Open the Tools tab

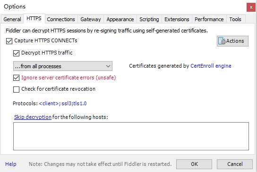pyautogui.click(x=235, y=19)
